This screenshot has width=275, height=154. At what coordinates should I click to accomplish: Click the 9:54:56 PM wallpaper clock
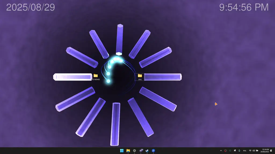click(244, 7)
